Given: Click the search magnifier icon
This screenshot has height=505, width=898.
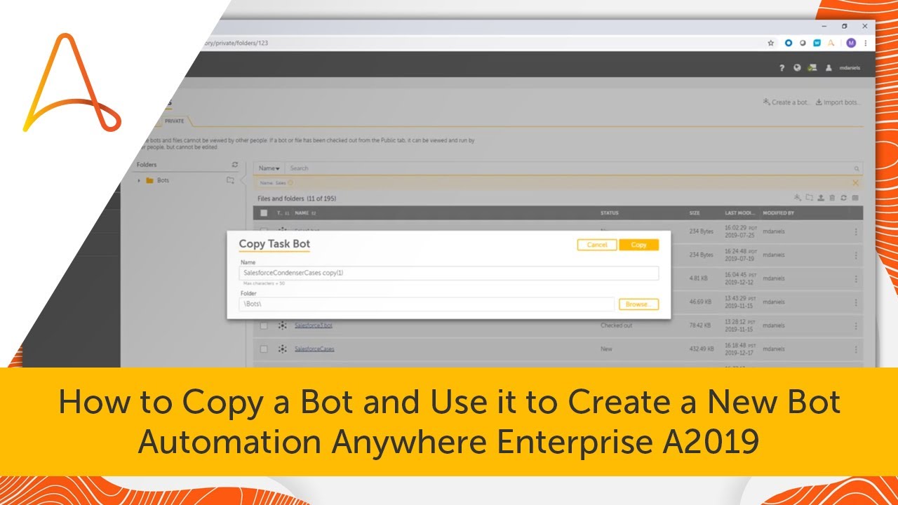Looking at the screenshot, I should tap(857, 168).
